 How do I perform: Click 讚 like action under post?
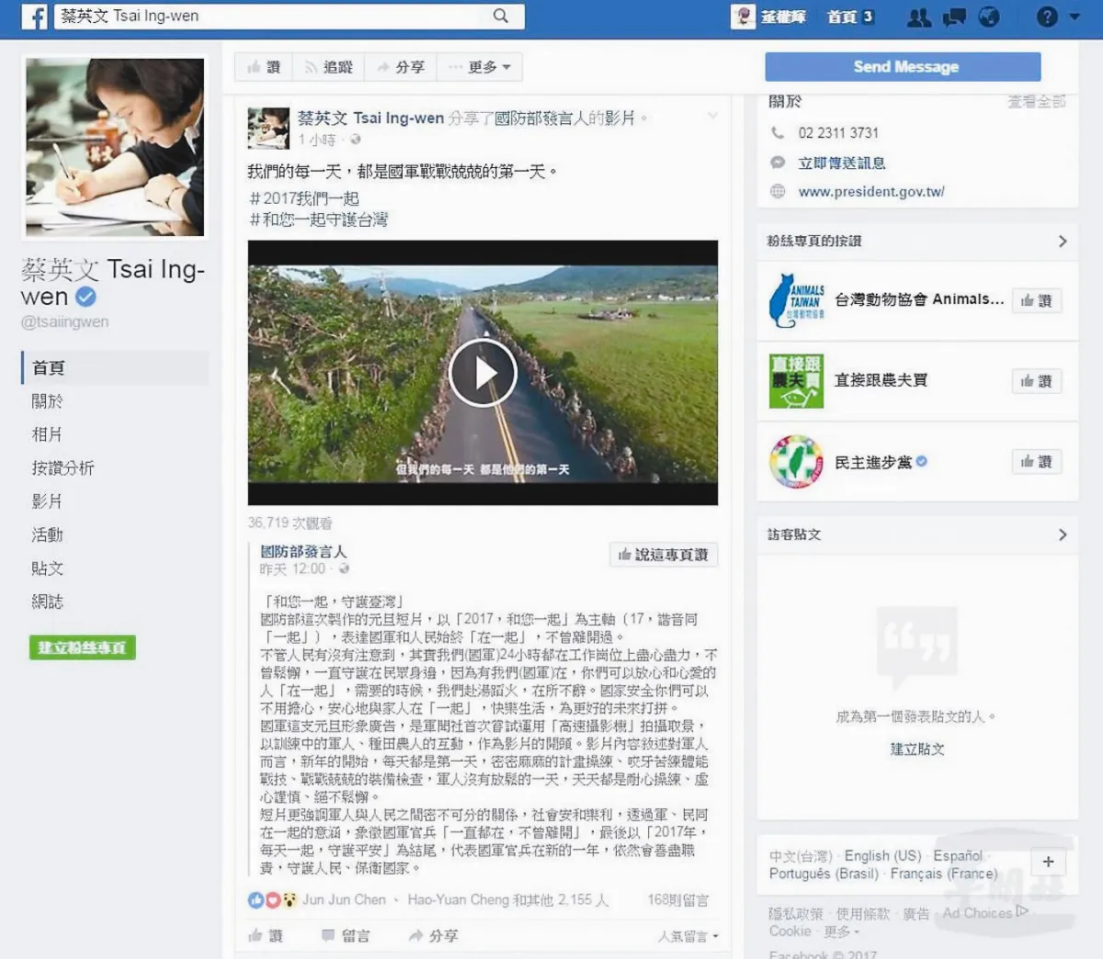(x=266, y=936)
